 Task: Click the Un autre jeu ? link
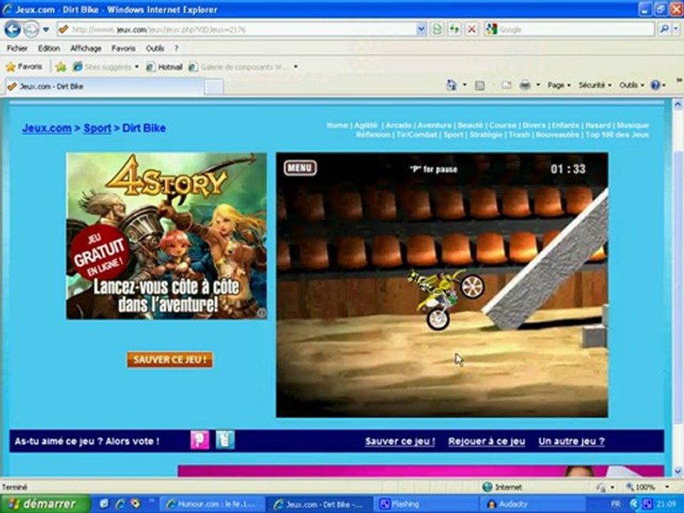(x=571, y=442)
